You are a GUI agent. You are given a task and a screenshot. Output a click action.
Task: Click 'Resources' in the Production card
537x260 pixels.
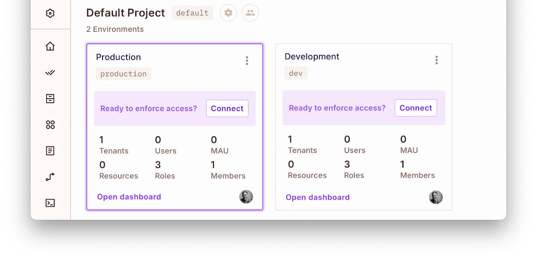pos(118,176)
